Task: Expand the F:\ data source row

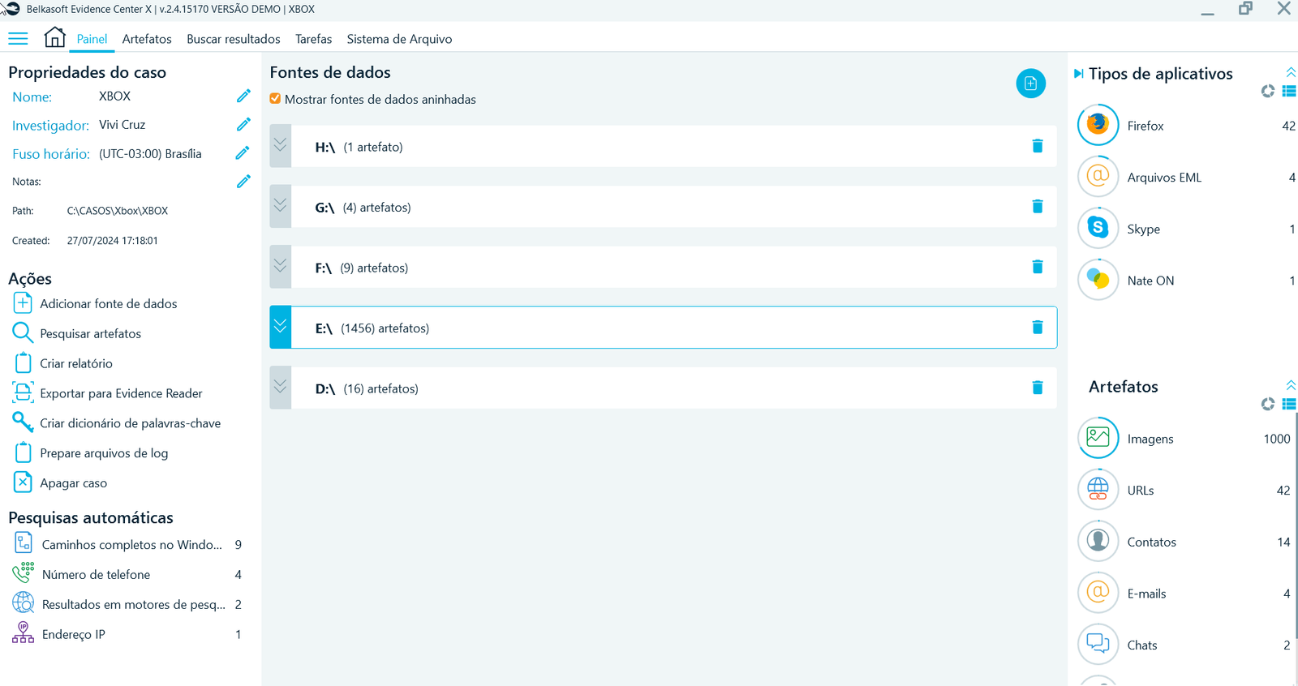Action: coord(280,267)
